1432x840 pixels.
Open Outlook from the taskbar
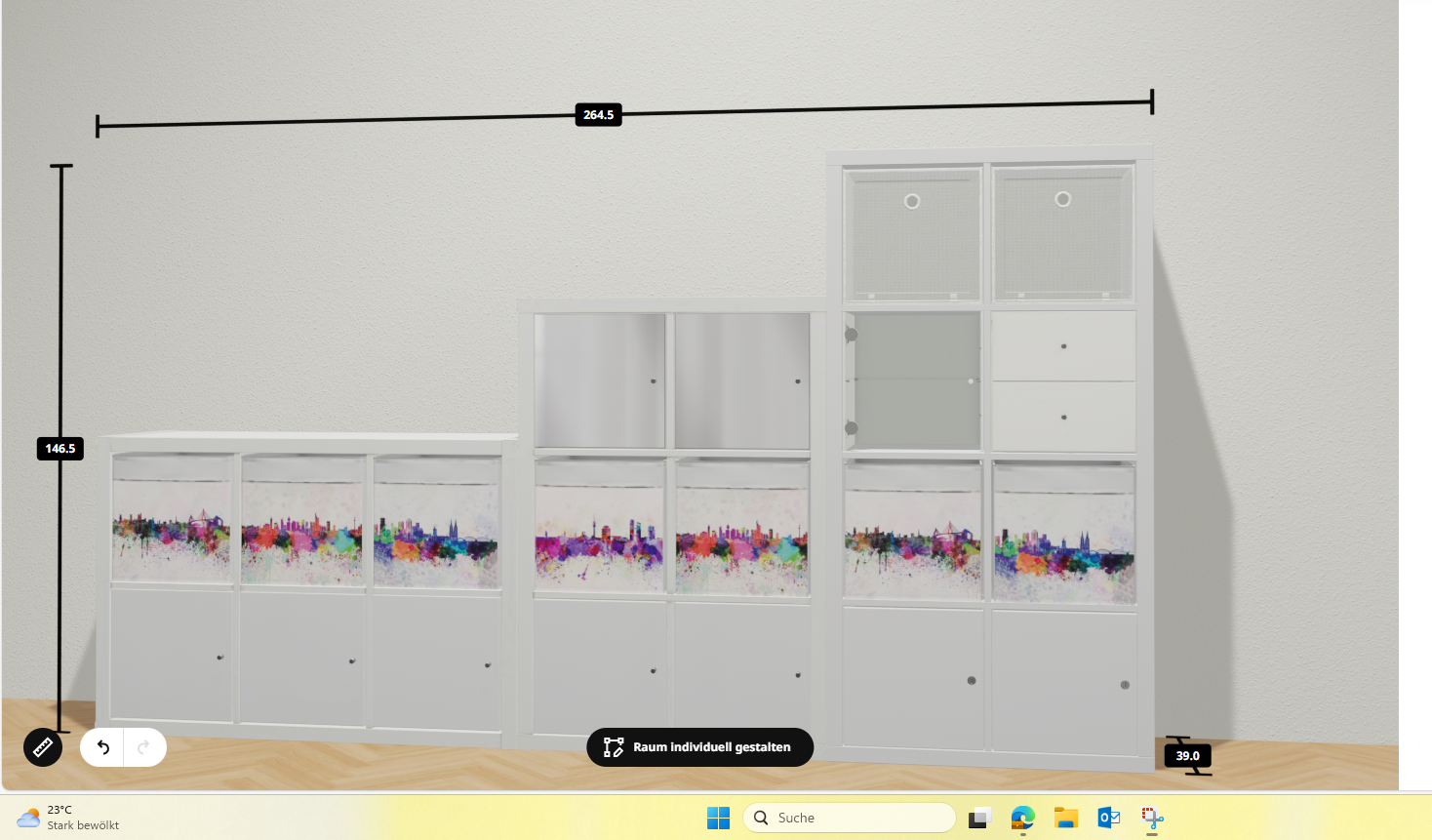pos(1108,818)
